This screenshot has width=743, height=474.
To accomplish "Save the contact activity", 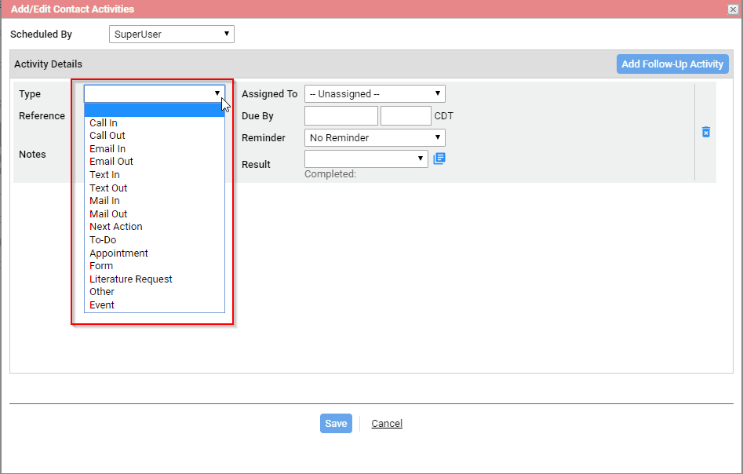I will pos(336,423).
